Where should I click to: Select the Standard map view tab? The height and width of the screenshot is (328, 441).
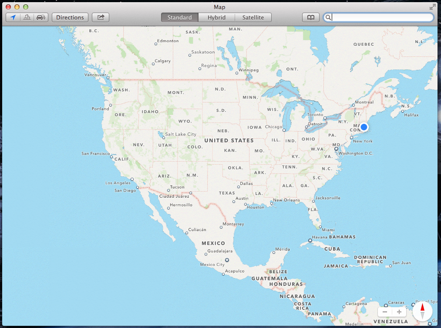click(179, 17)
